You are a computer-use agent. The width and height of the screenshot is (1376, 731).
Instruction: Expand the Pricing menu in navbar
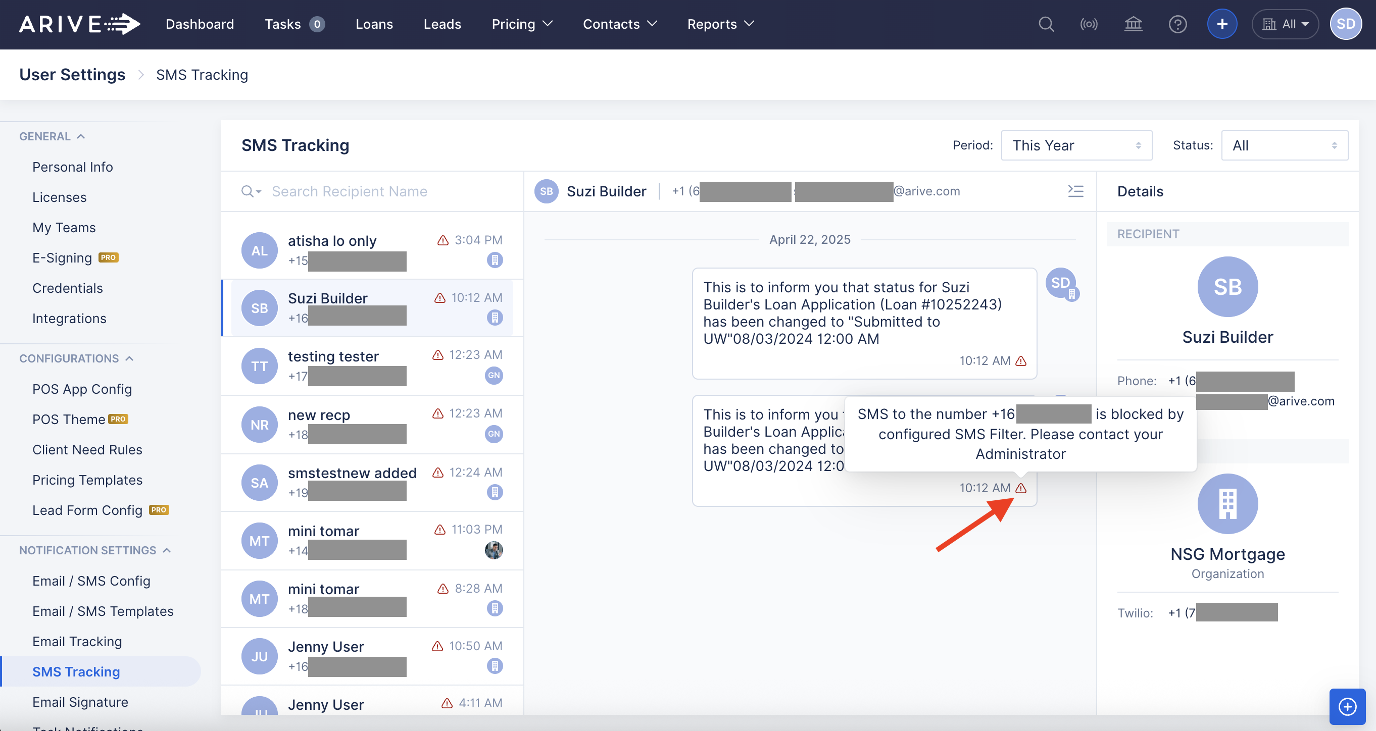pos(521,24)
